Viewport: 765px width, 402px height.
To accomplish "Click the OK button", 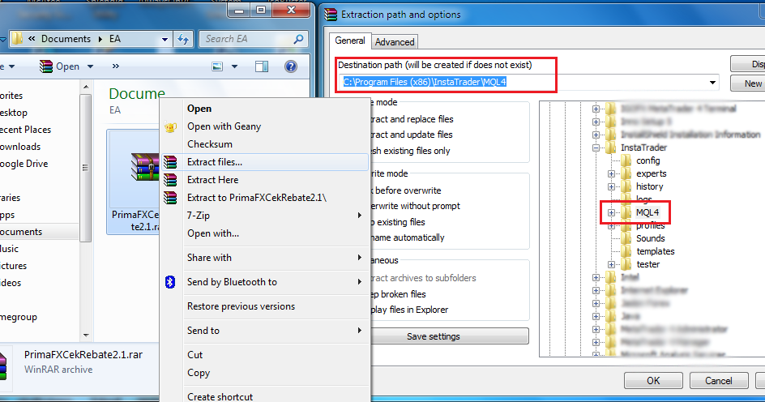I will (653, 381).
